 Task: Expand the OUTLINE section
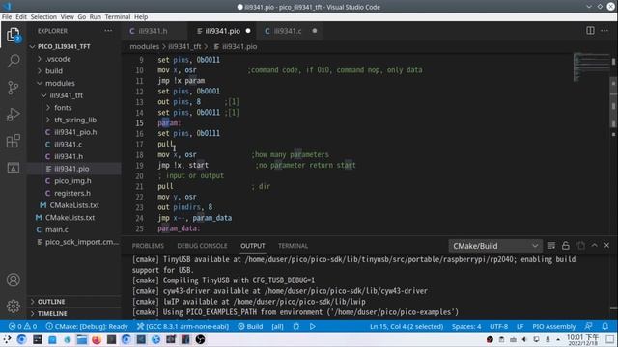click(51, 302)
